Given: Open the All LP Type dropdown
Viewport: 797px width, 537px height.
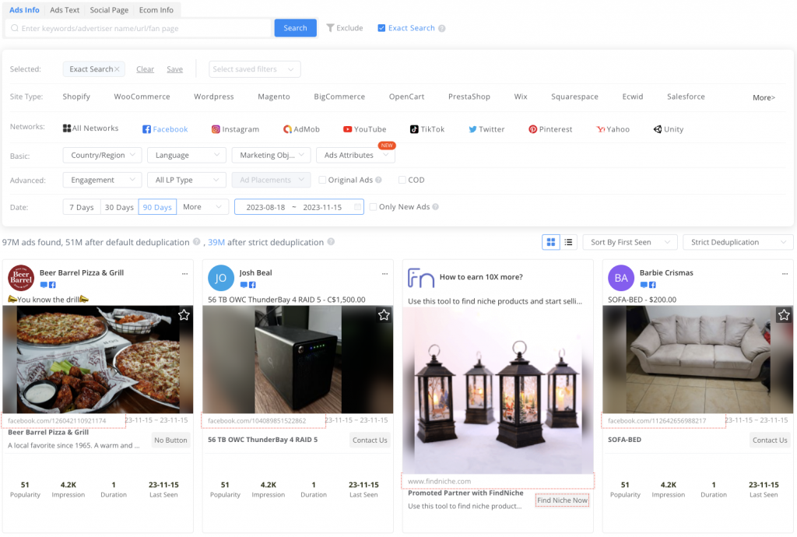Looking at the screenshot, I should tap(187, 180).
